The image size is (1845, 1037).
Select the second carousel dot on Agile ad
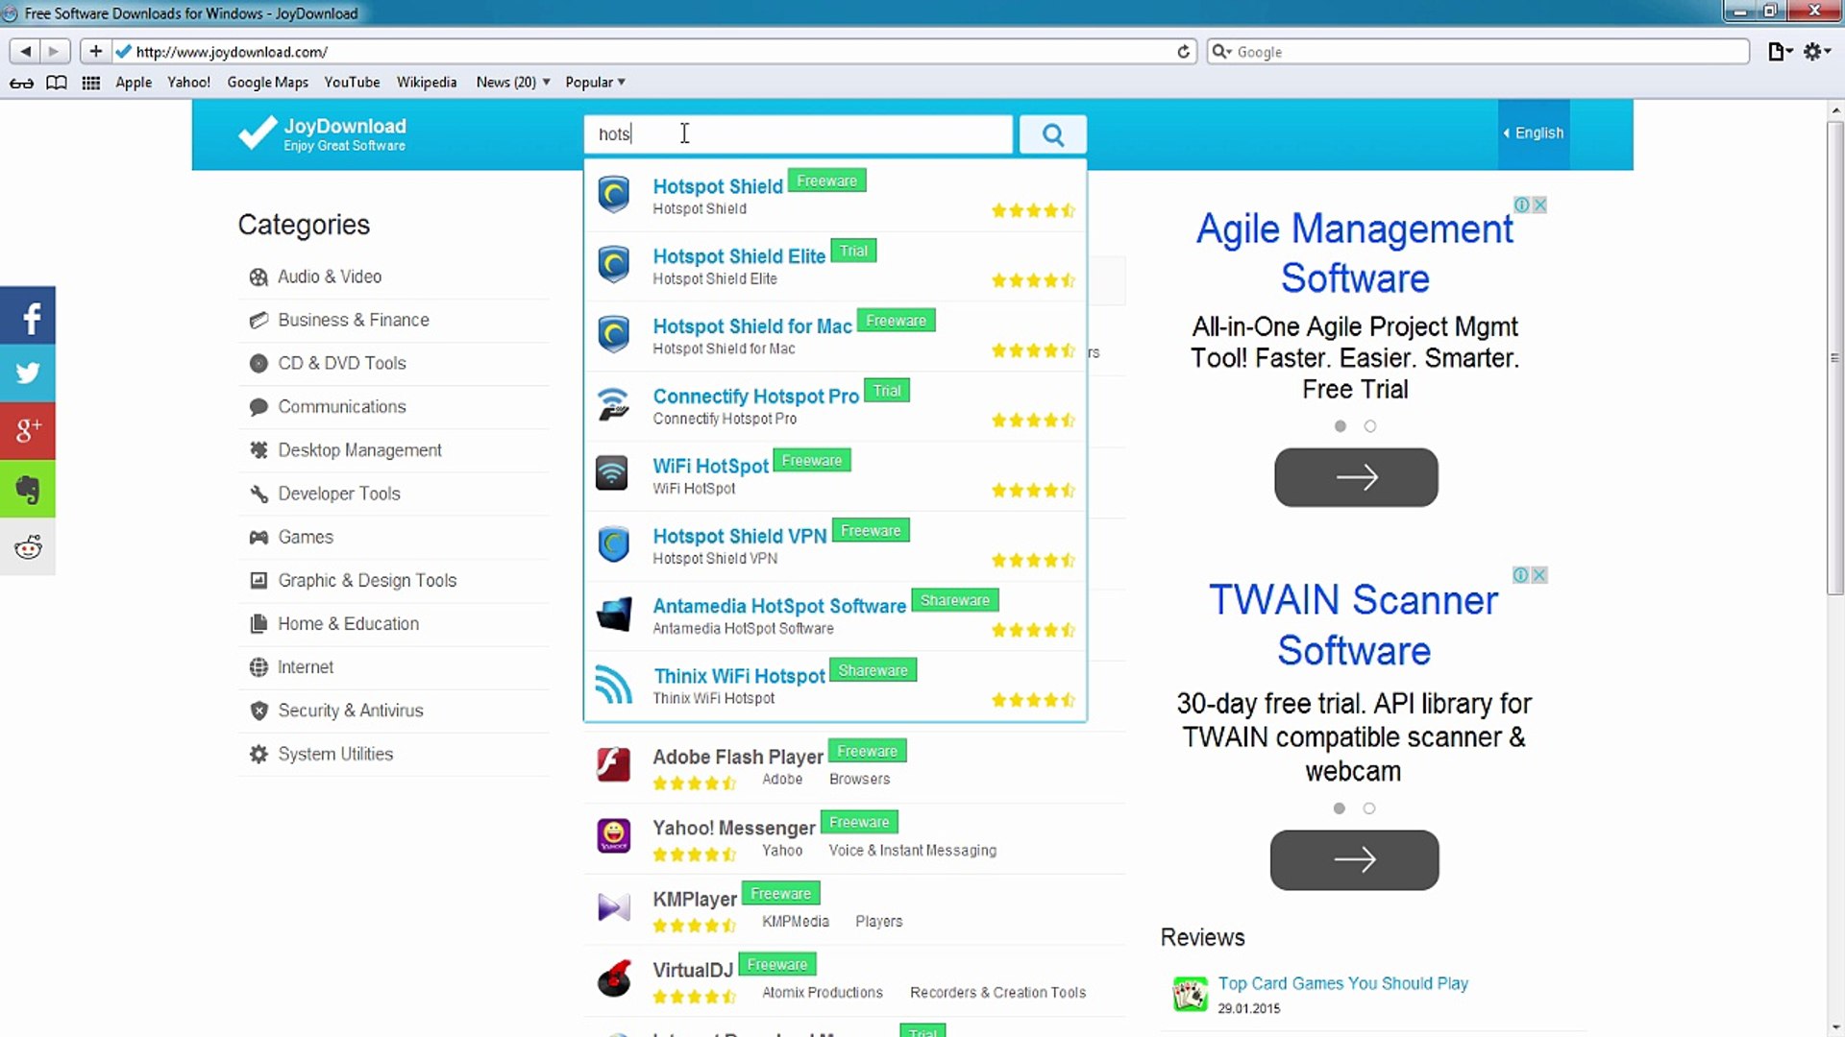[1370, 426]
